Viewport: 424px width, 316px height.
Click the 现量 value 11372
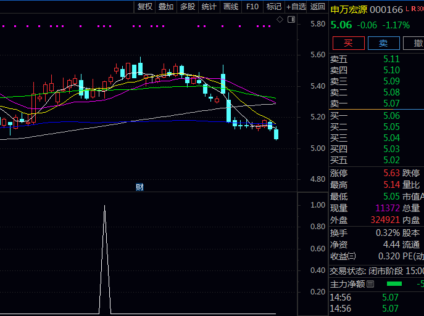[x=388, y=208]
